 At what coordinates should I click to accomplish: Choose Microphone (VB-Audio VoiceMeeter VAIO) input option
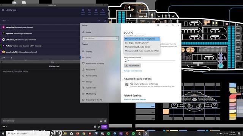(x=142, y=51)
